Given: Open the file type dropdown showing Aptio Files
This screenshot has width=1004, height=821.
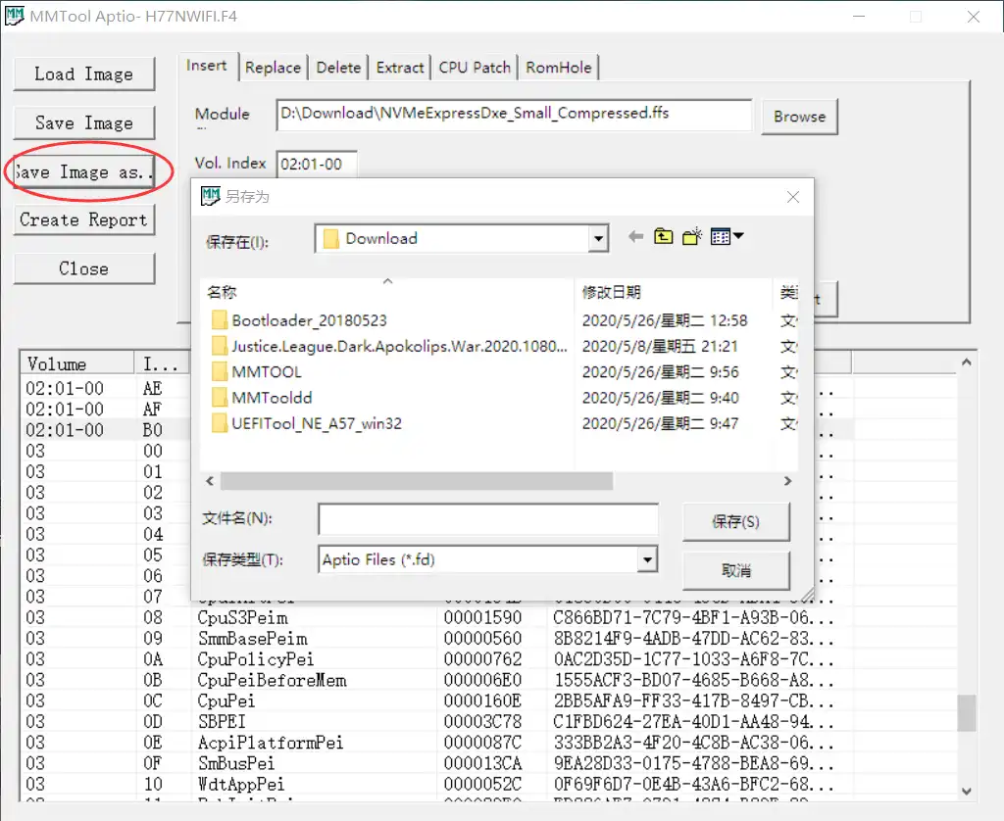Looking at the screenshot, I should [647, 559].
